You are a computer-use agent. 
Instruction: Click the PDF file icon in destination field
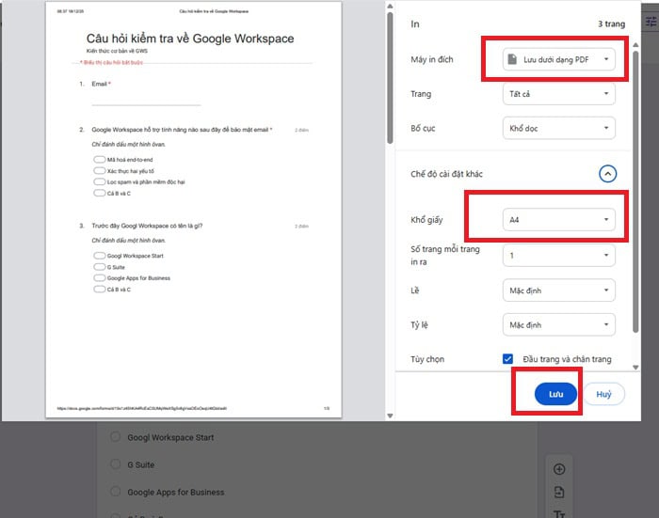coord(511,60)
